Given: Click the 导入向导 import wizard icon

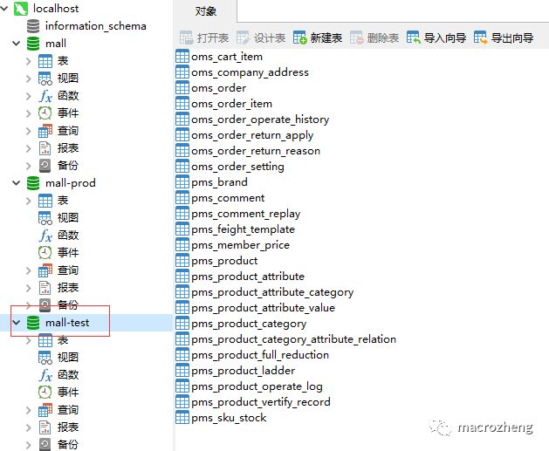Looking at the screenshot, I should tap(414, 38).
